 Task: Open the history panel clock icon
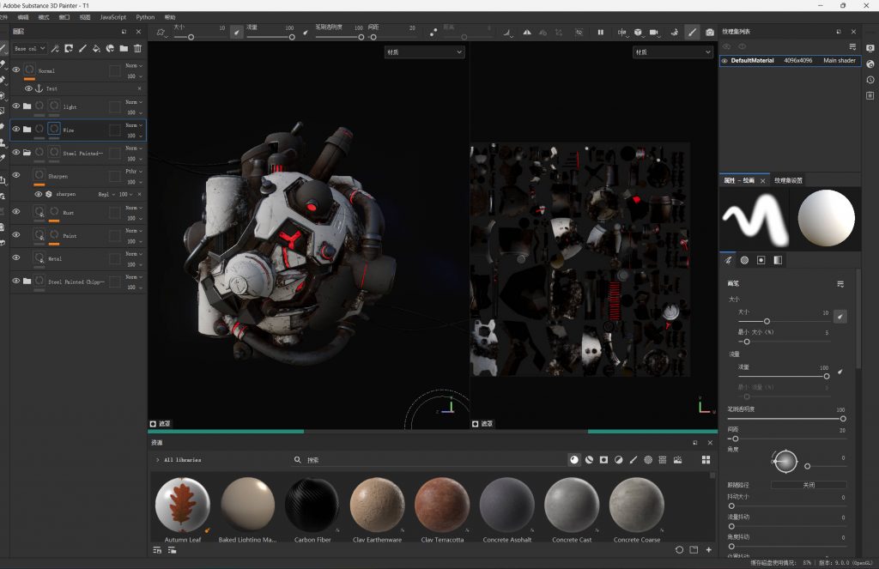tap(870, 79)
